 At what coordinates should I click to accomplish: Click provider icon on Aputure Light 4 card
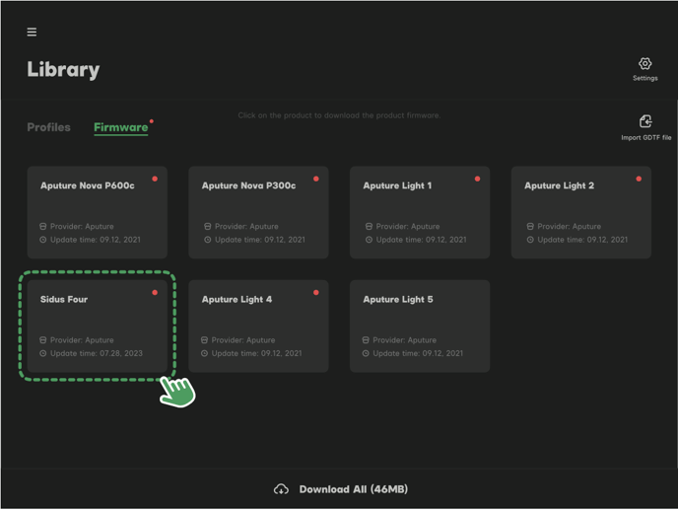coord(205,340)
